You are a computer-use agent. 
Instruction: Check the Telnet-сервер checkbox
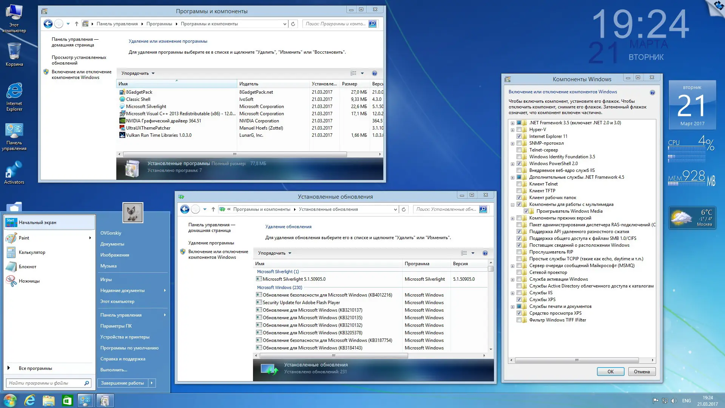[x=519, y=150]
